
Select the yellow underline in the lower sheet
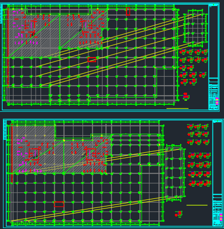tap(197, 205)
